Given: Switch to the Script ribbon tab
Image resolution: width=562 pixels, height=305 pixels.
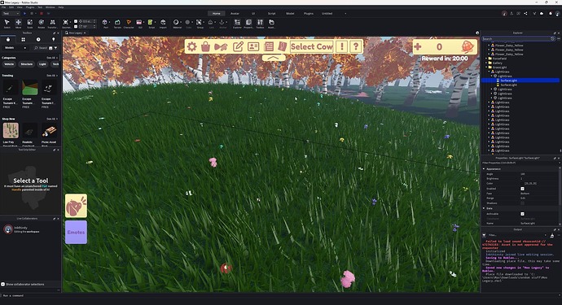Looking at the screenshot, I should coord(272,14).
